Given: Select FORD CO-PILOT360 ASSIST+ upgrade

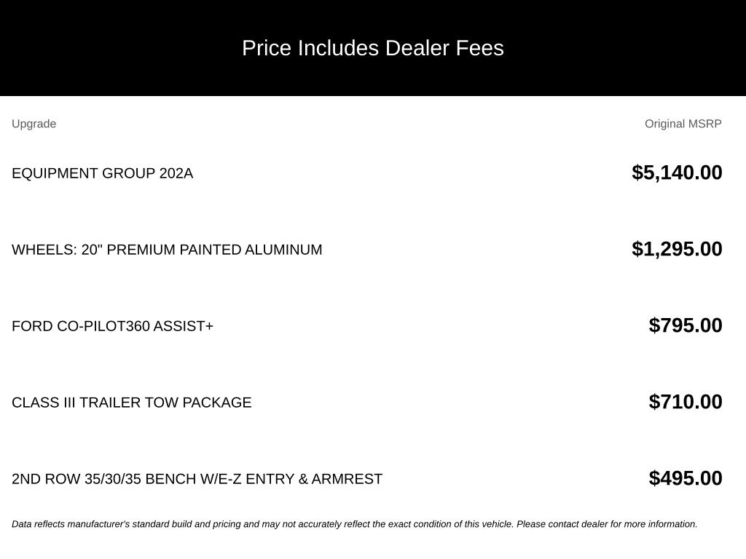Looking at the screenshot, I should tap(113, 327).
